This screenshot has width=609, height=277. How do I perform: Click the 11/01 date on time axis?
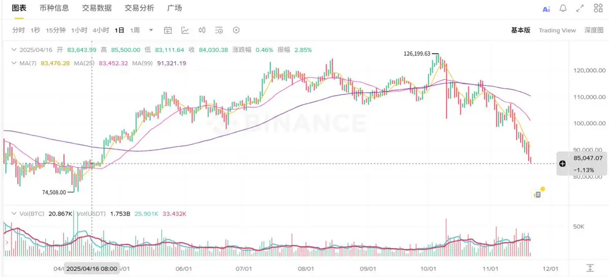click(x=490, y=269)
